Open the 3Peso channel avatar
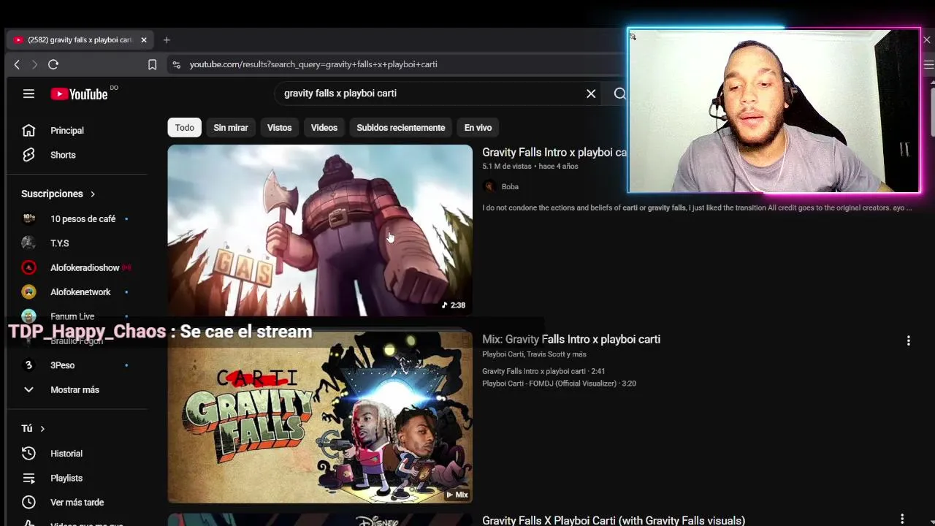 28,365
